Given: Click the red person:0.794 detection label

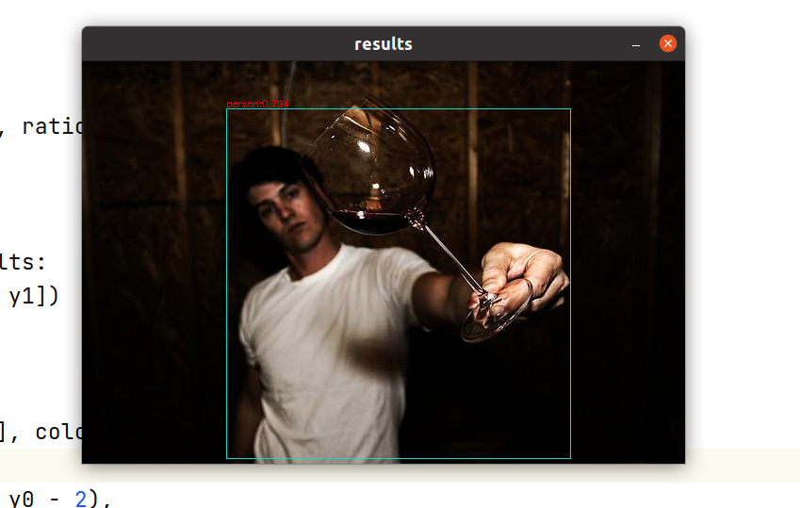Looking at the screenshot, I should [x=257, y=104].
